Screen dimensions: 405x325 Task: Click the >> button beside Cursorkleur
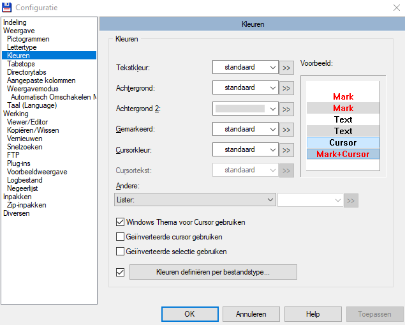286,150
